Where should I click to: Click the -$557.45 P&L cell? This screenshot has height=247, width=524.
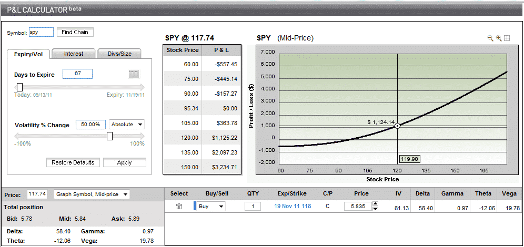tap(221, 64)
